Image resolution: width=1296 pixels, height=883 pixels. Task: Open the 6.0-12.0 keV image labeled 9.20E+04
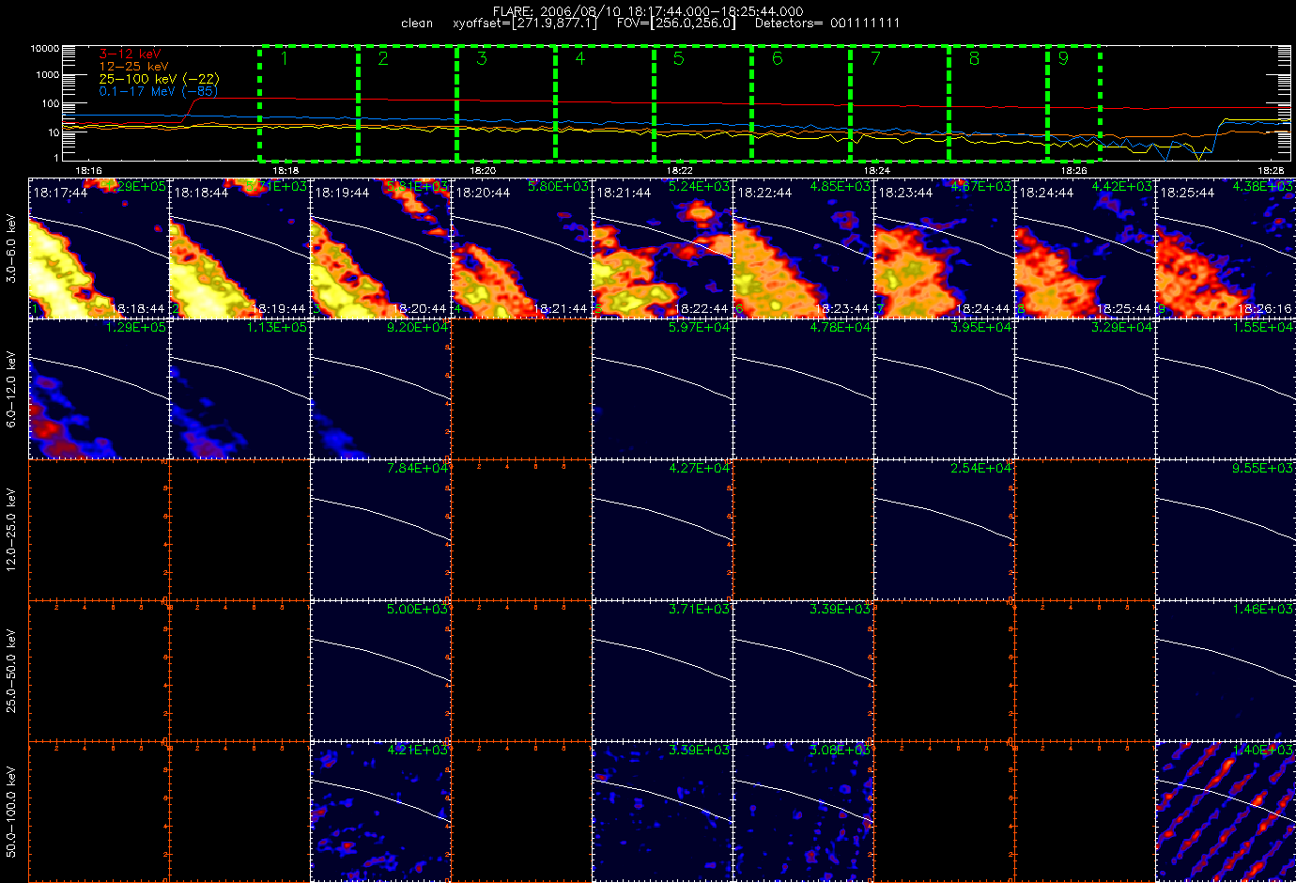pos(380,389)
